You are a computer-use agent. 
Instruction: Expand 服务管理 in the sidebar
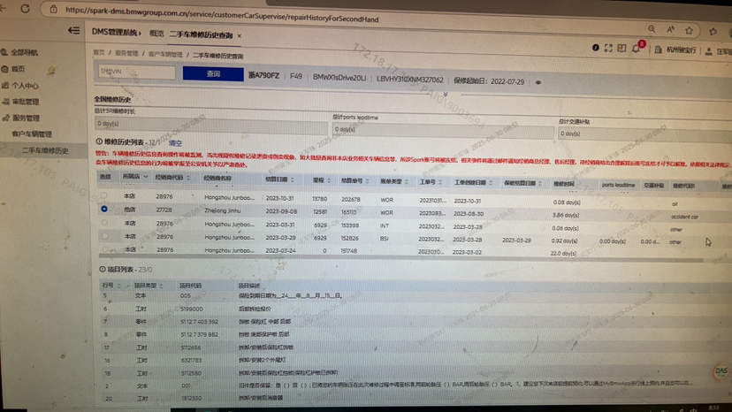click(26, 118)
